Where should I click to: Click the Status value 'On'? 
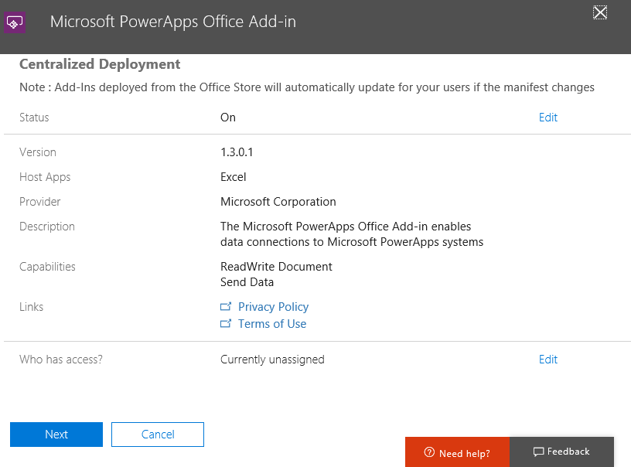coord(228,118)
